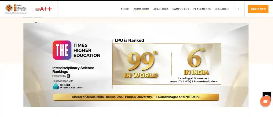Navigate to Placements section
Image resolution: width=273 pixels, height=117 pixels.
click(x=202, y=9)
